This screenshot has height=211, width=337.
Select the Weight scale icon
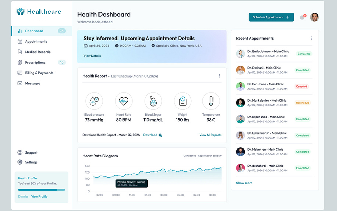(182, 101)
